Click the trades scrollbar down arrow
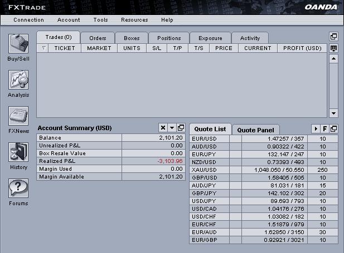The width and height of the screenshot is (344, 253). click(x=333, y=113)
